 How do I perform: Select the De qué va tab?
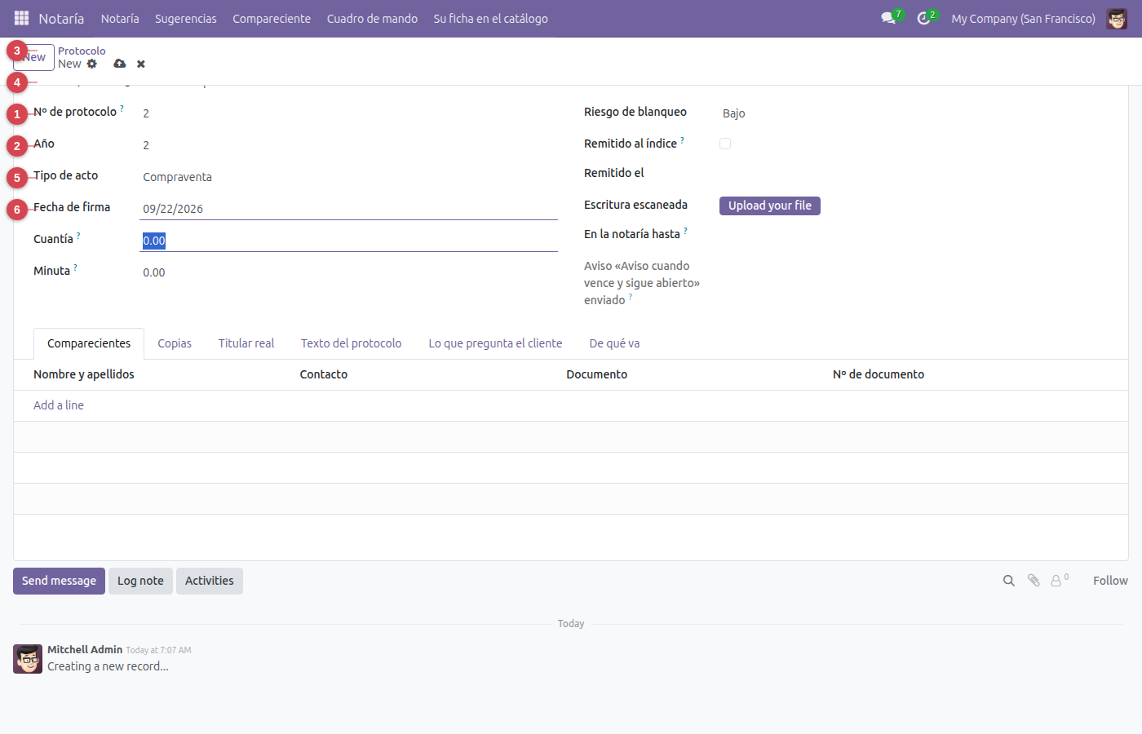614,343
